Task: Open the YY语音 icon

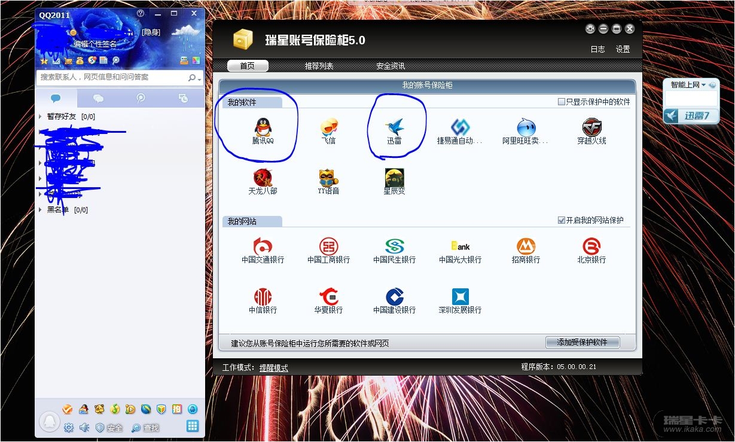Action: 328,182
